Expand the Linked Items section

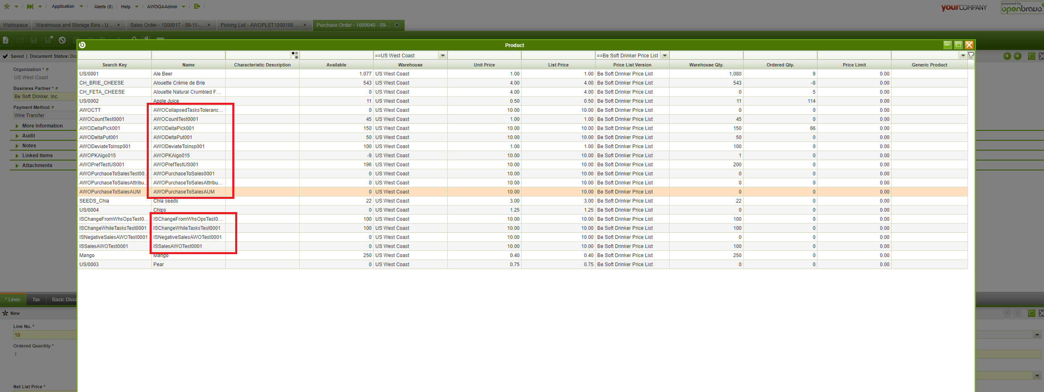(37, 156)
